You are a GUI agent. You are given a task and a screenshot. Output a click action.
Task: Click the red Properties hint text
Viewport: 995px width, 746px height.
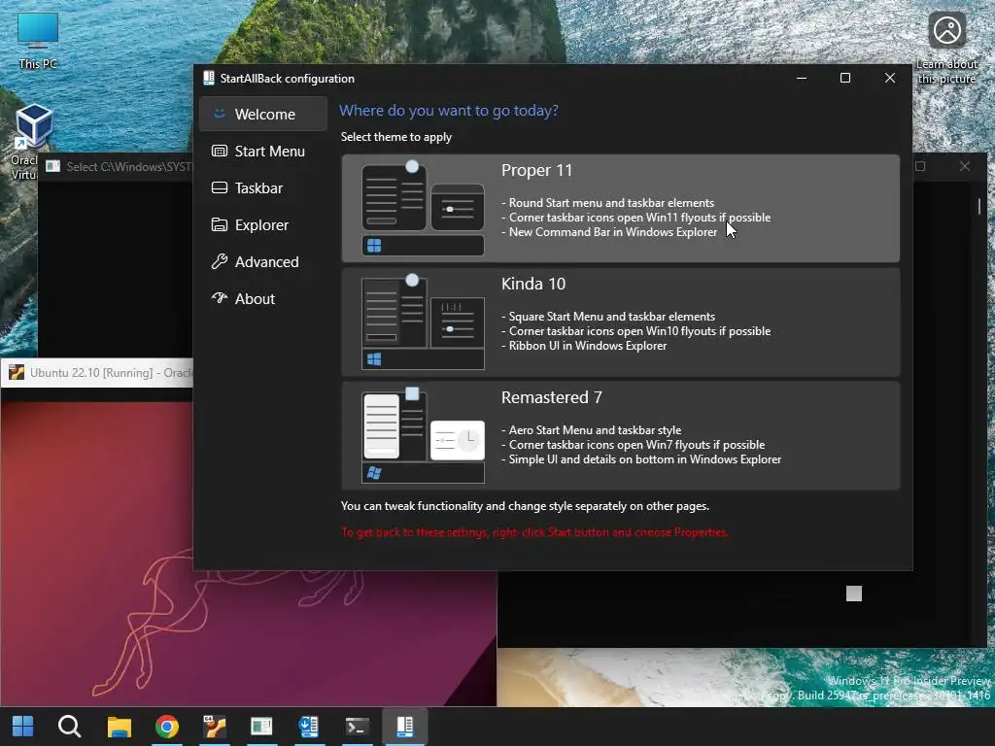tap(534, 532)
